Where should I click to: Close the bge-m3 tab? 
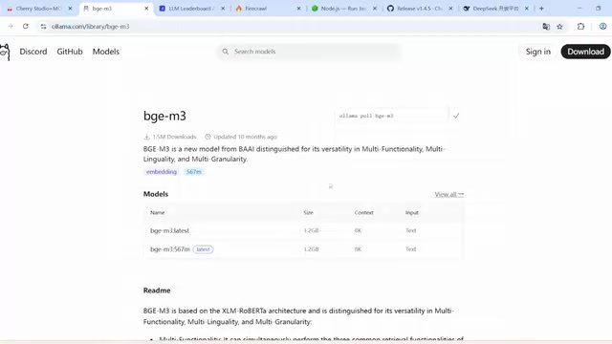[146, 9]
